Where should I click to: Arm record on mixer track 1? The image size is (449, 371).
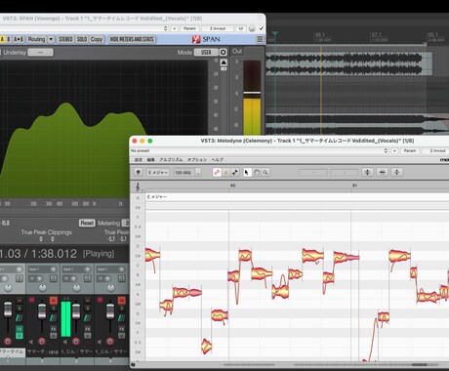click(x=8, y=342)
